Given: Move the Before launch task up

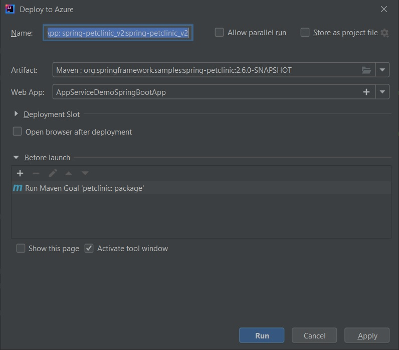Looking at the screenshot, I should [69, 174].
